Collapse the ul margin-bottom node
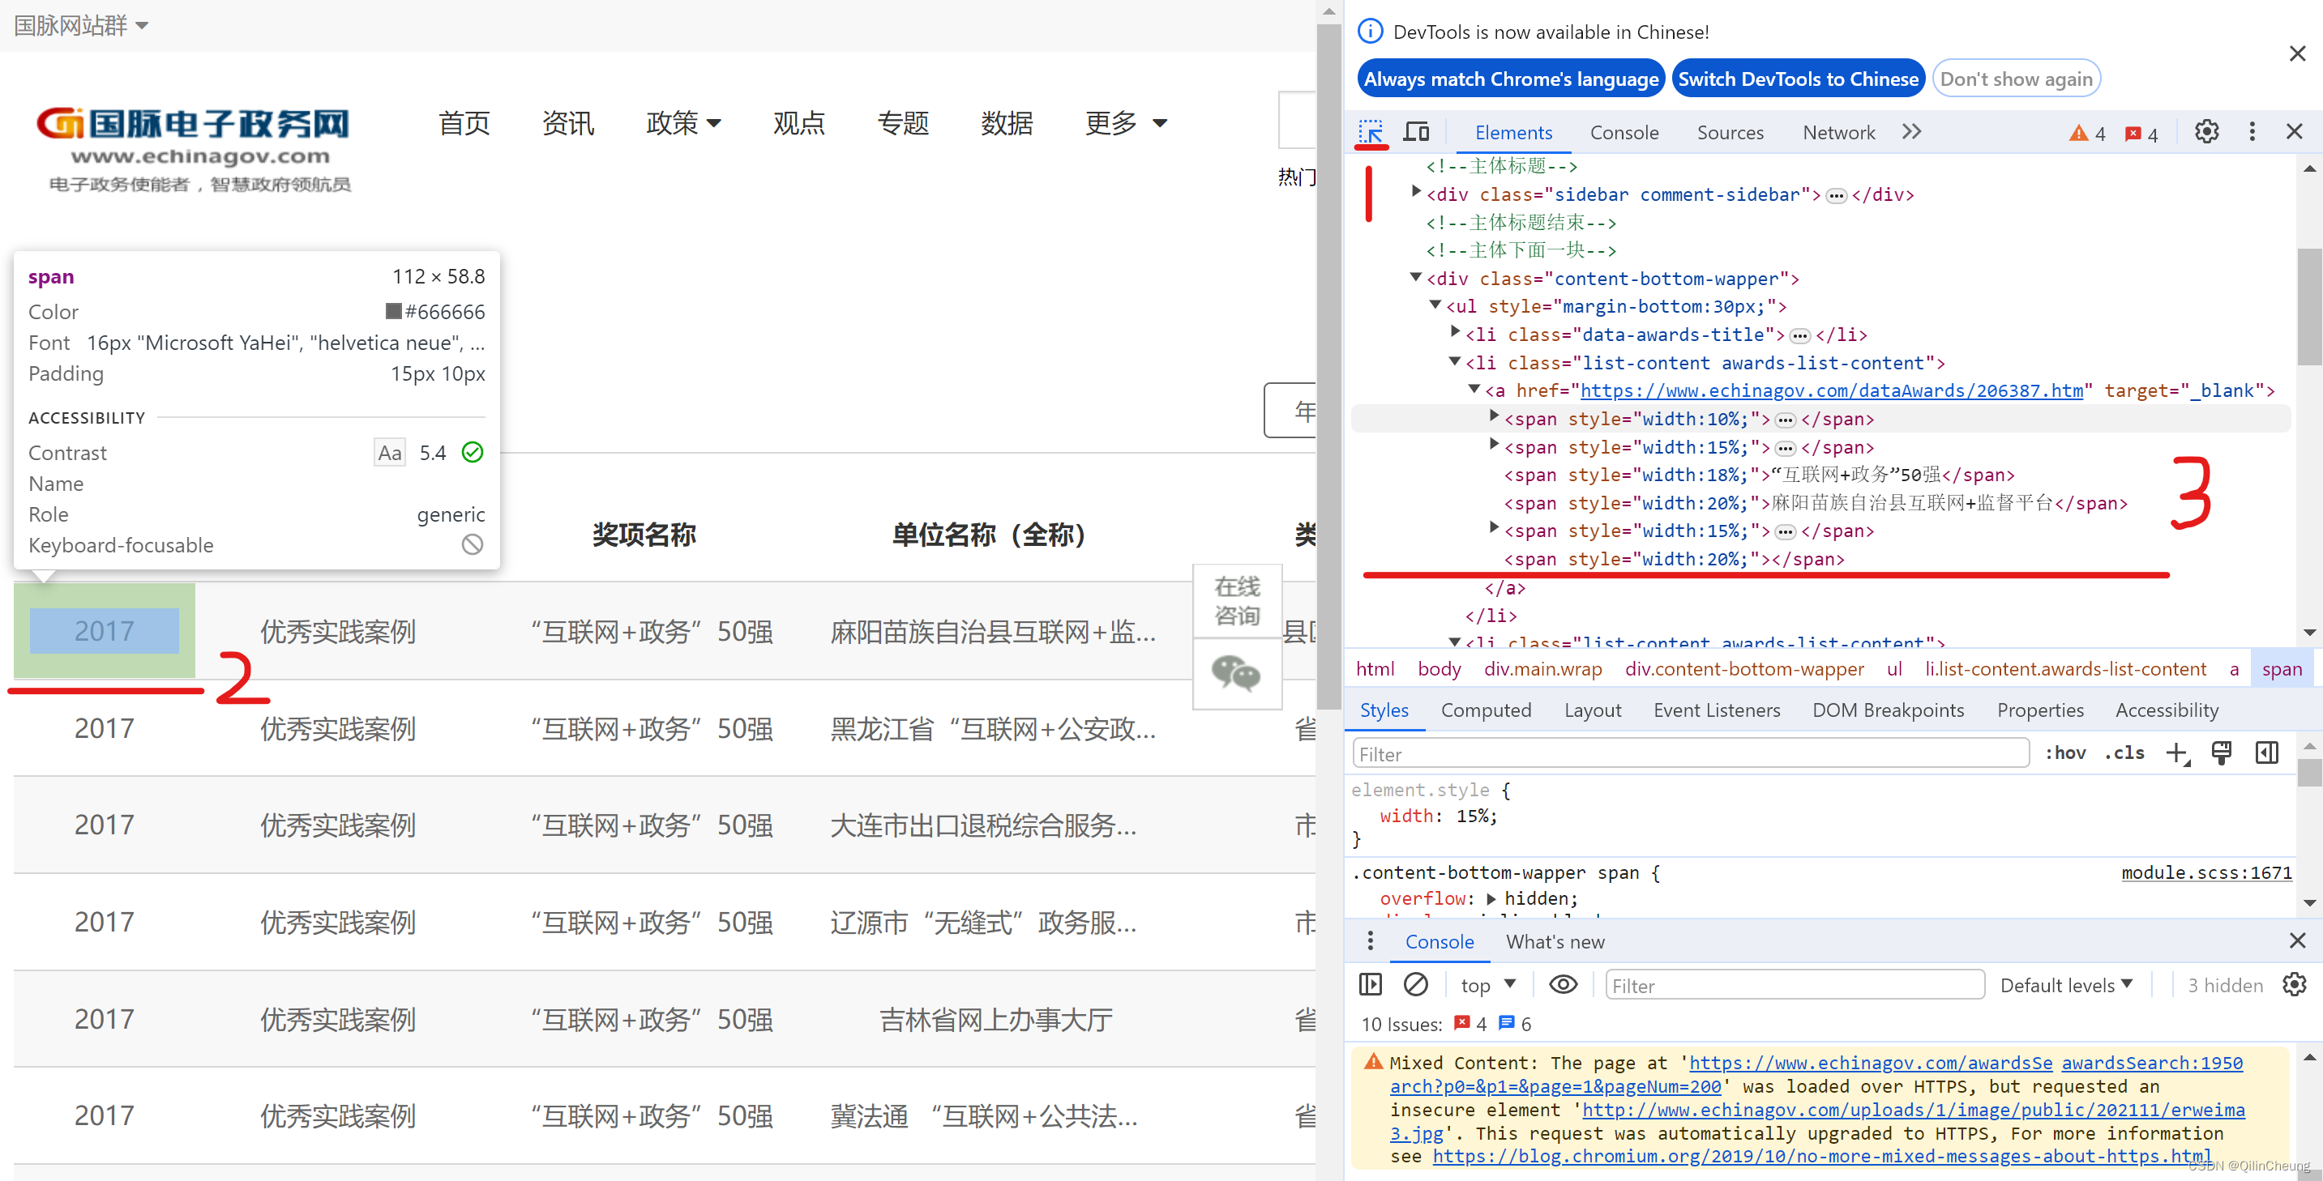The image size is (2323, 1181). [1435, 305]
